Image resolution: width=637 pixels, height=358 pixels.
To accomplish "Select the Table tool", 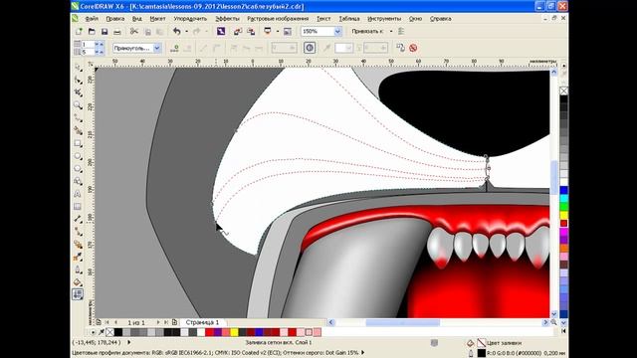I will coord(78,207).
